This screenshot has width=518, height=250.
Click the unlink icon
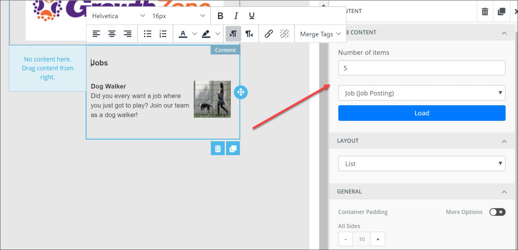(x=285, y=34)
